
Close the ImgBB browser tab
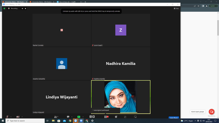pyautogui.click(x=81, y=2)
